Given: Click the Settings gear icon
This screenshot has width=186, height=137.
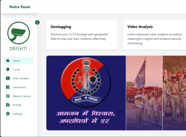Looking at the screenshot, I should [x=8, y=114].
